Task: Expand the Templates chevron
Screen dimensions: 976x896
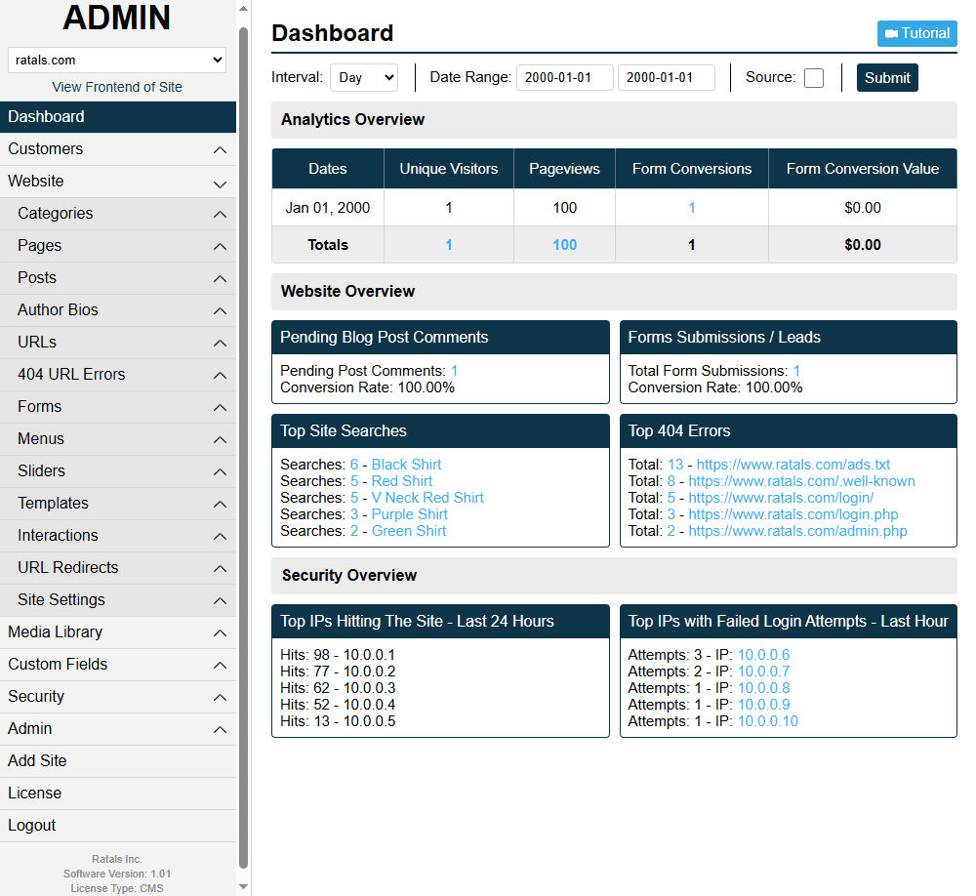Action: click(220, 505)
